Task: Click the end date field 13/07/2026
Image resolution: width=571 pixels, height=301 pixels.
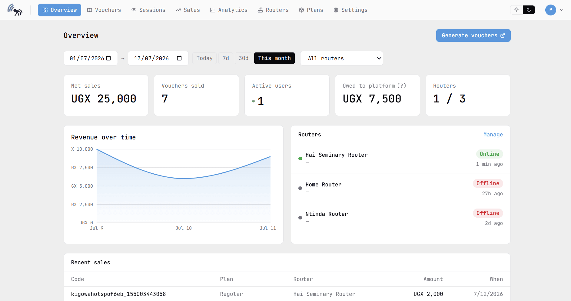Action: point(158,58)
